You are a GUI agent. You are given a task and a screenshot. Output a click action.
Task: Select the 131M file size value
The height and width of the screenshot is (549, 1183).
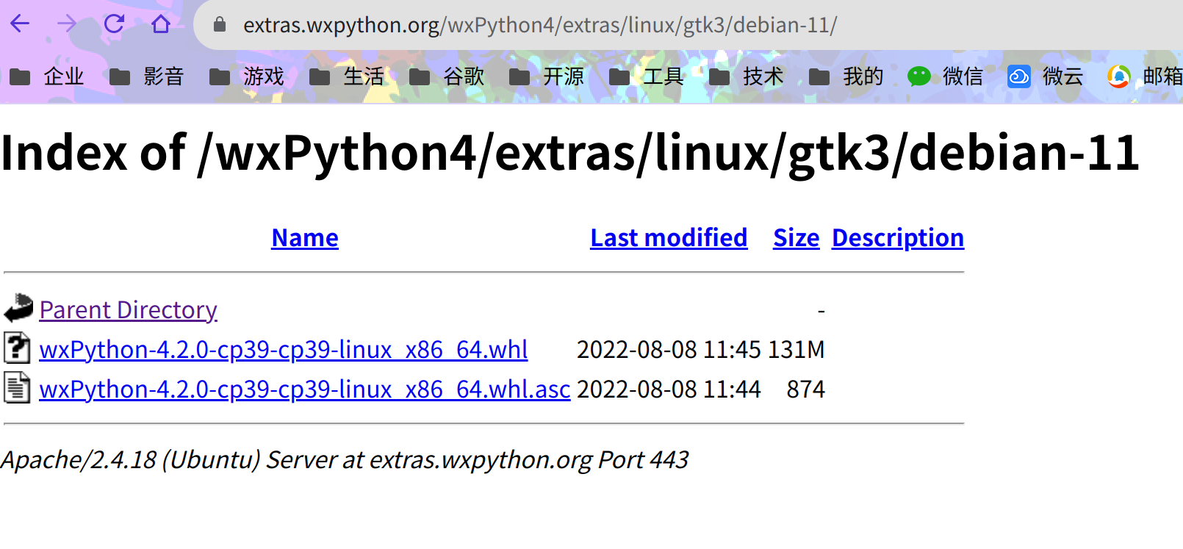click(796, 350)
